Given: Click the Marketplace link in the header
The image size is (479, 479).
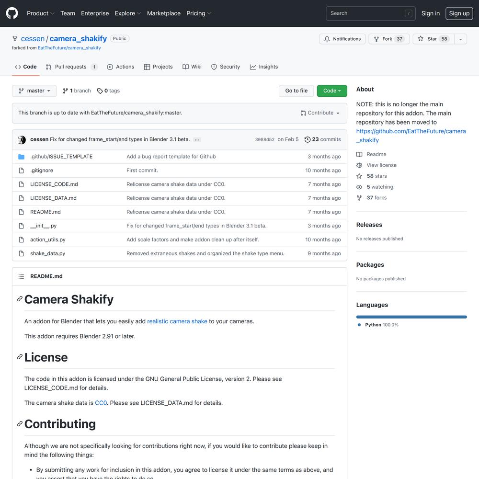Looking at the screenshot, I should click(163, 13).
